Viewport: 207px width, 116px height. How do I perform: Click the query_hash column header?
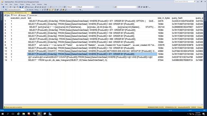pos(177,18)
